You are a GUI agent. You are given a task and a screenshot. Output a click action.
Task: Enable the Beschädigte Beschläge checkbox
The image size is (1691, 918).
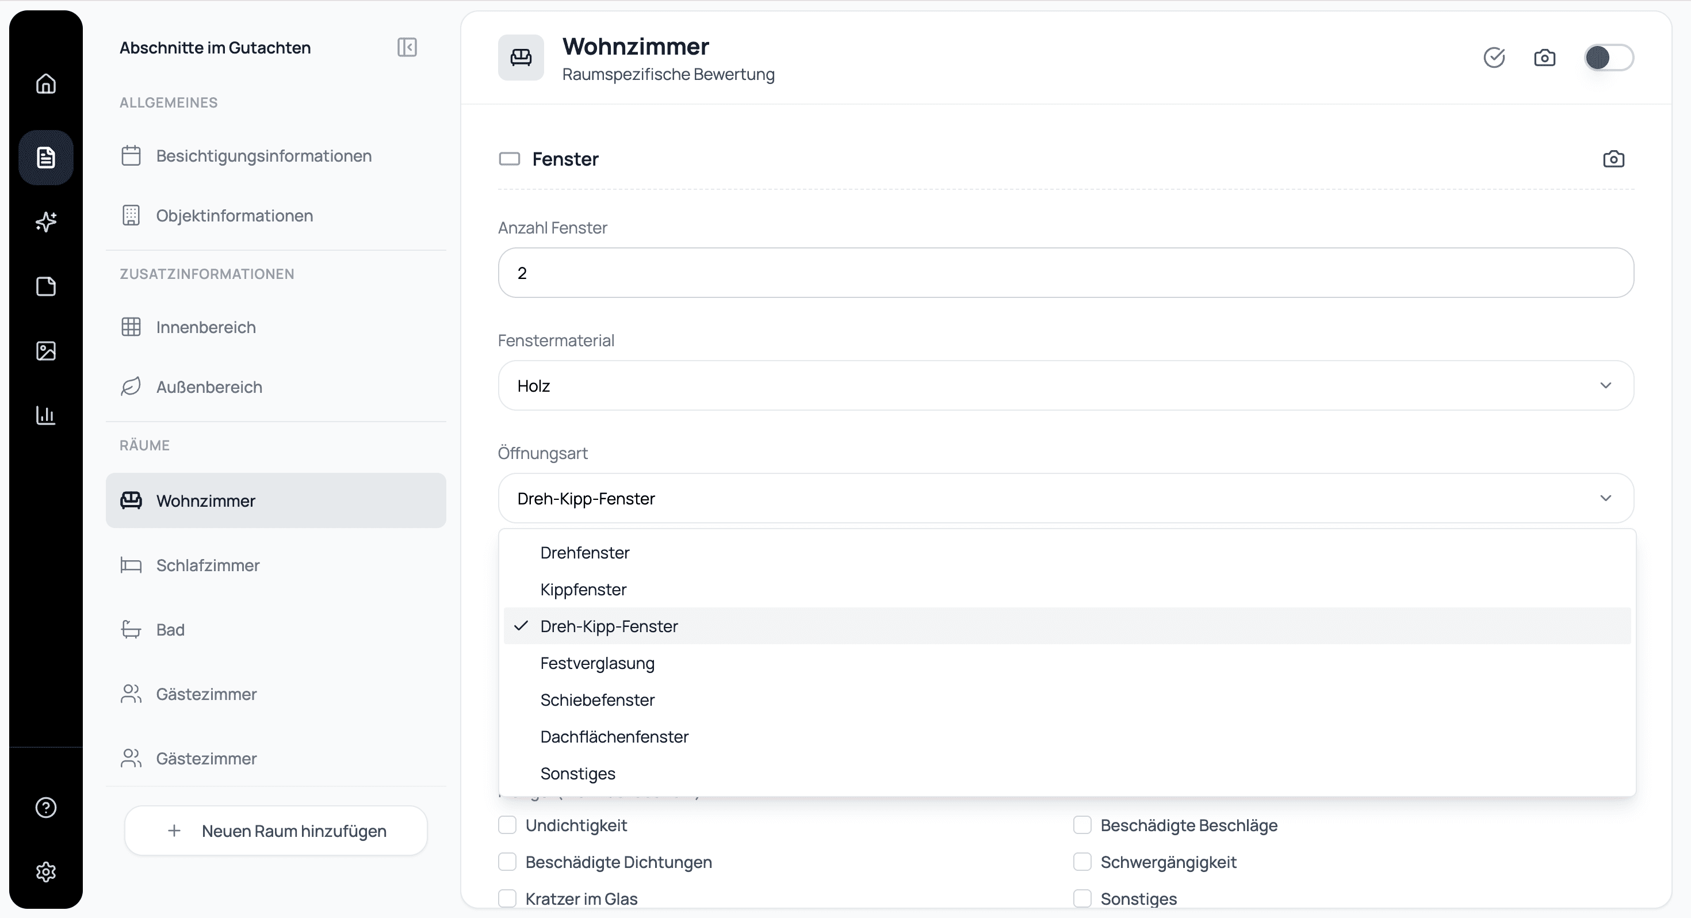click(x=1082, y=825)
